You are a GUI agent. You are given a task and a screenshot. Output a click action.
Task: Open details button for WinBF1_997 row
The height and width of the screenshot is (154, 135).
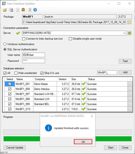tap(130, 94)
